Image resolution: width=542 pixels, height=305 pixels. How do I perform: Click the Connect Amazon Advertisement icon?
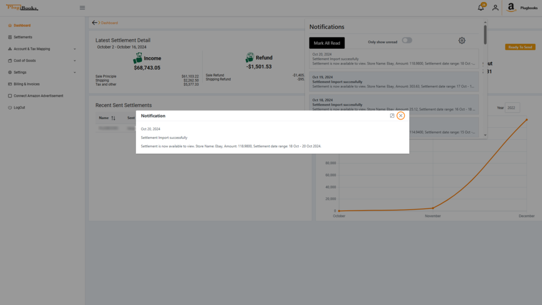[x=10, y=96]
